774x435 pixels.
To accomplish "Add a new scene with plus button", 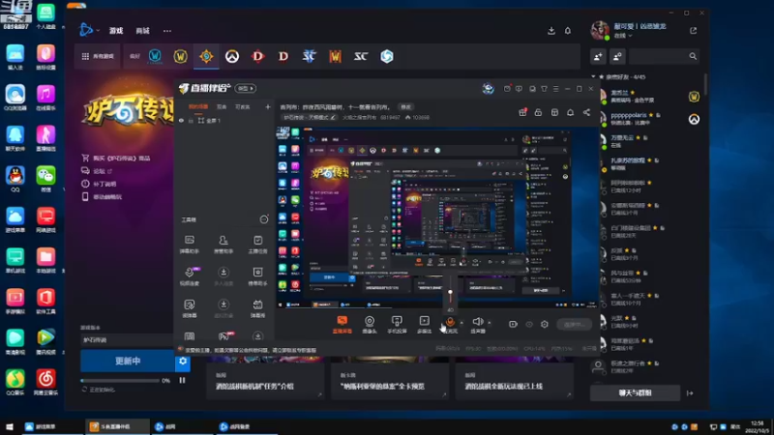I will 268,106.
